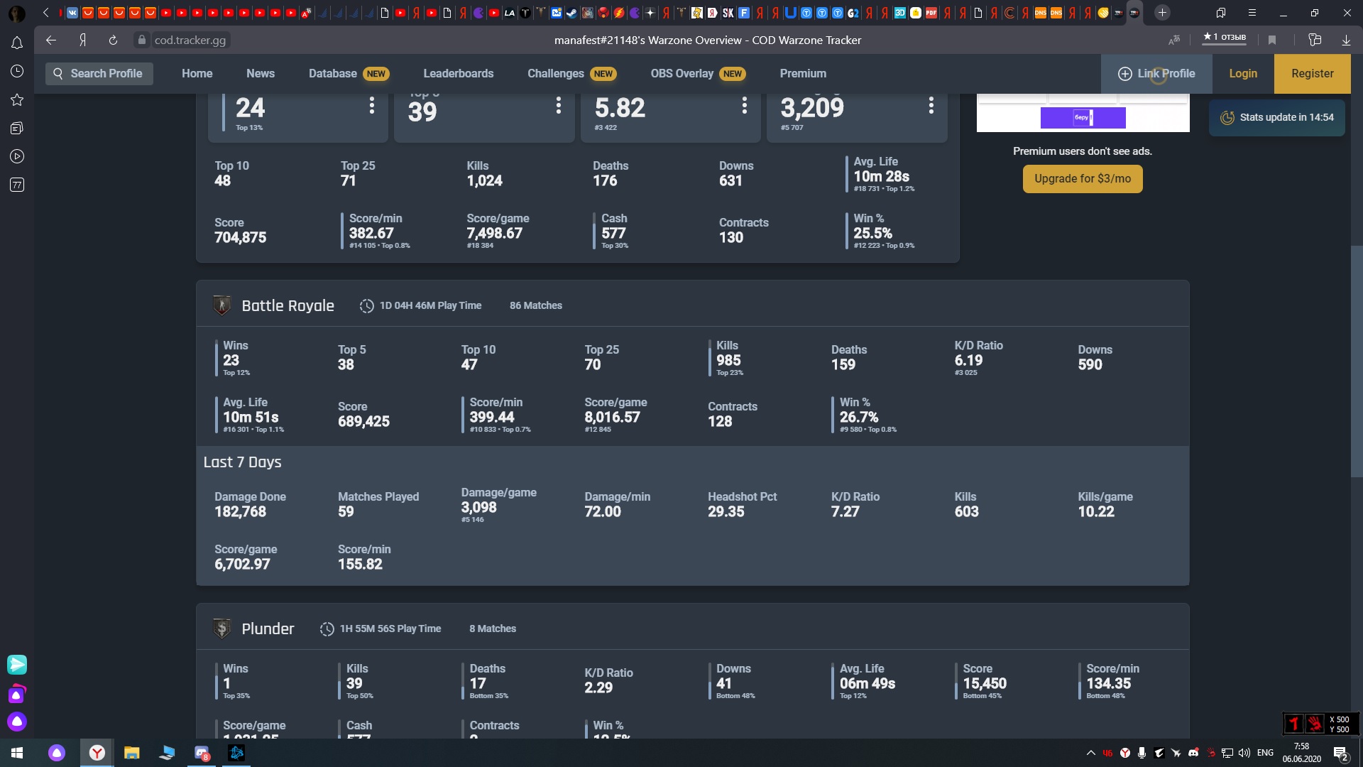Click the 1 отзыв reviews label
Screen dimensions: 1363x767
coord(1225,37)
